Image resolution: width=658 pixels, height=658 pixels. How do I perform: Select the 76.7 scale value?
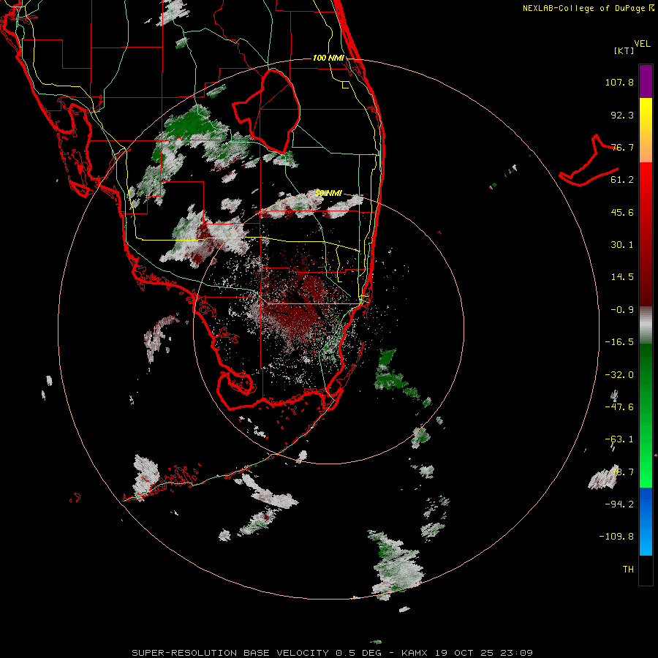[x=622, y=147]
